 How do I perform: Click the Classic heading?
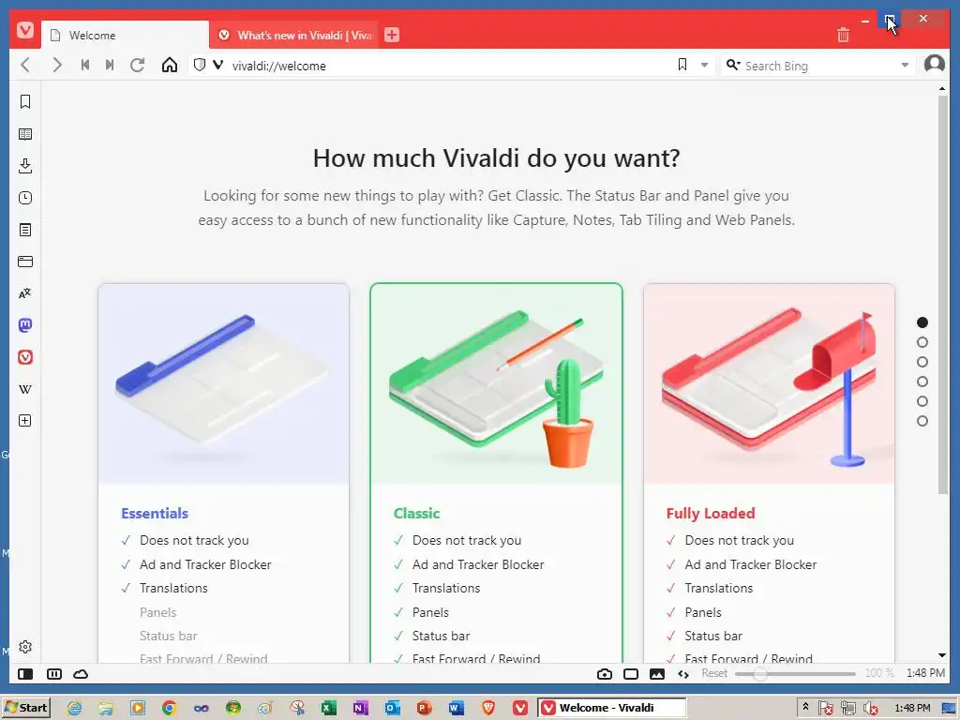click(416, 513)
